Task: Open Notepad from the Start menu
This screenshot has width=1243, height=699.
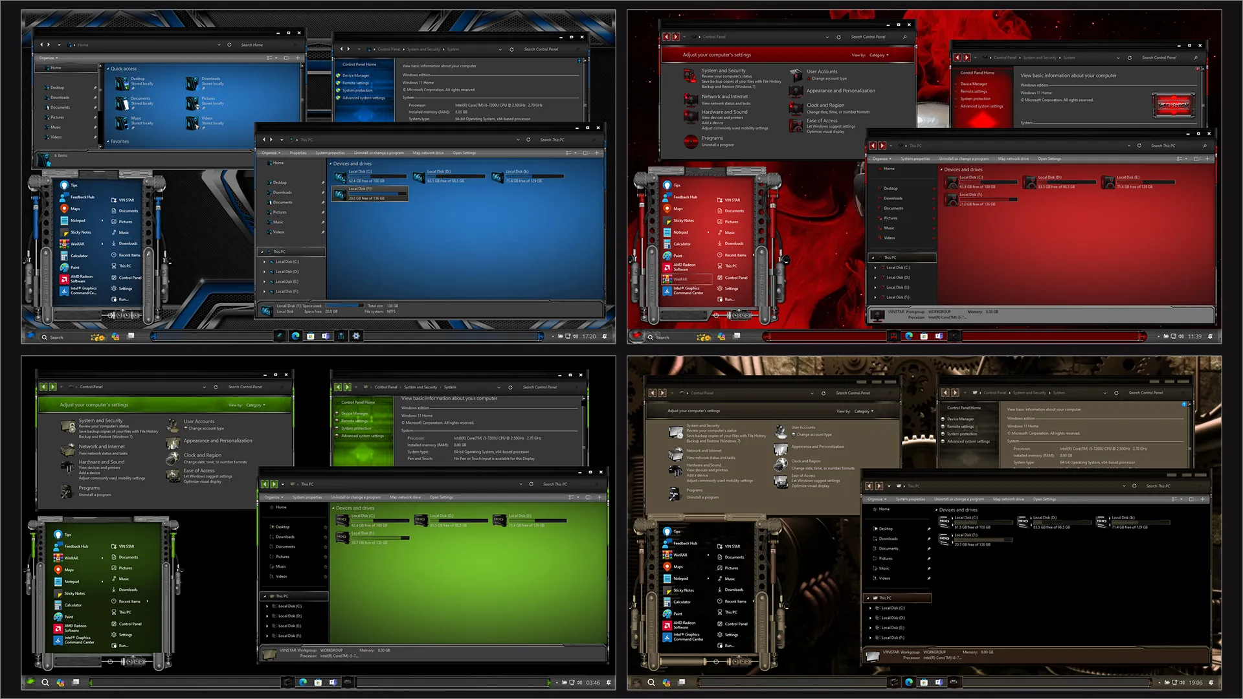Action: pos(77,220)
